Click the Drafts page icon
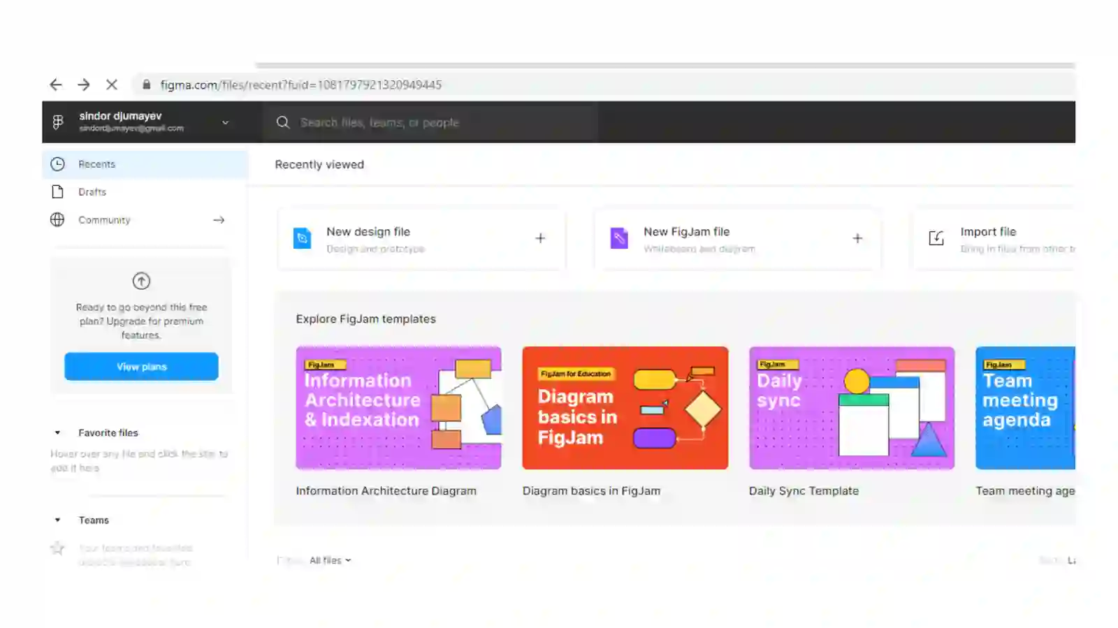Screen dimensions: 1118x628 click(x=57, y=191)
